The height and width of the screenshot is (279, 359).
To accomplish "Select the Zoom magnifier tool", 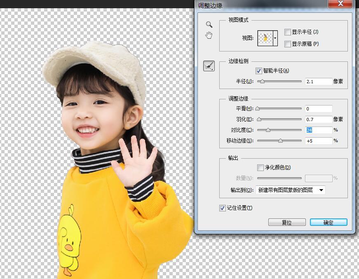I will point(209,24).
